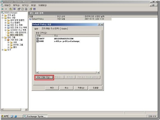Click the Help toolbar icon with question mark
The width and height of the screenshot is (160, 120).
[x=31, y=9]
